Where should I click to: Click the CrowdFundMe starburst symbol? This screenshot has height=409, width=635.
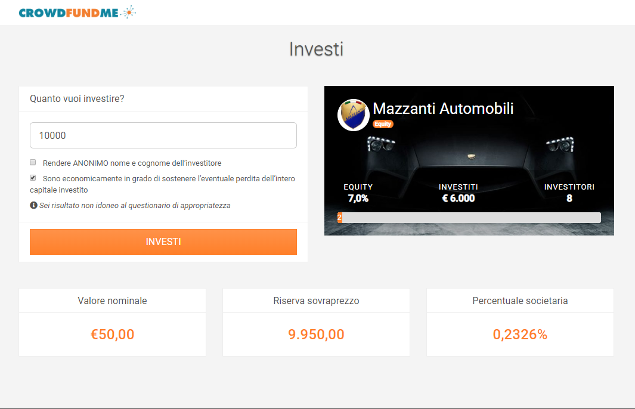click(x=129, y=13)
